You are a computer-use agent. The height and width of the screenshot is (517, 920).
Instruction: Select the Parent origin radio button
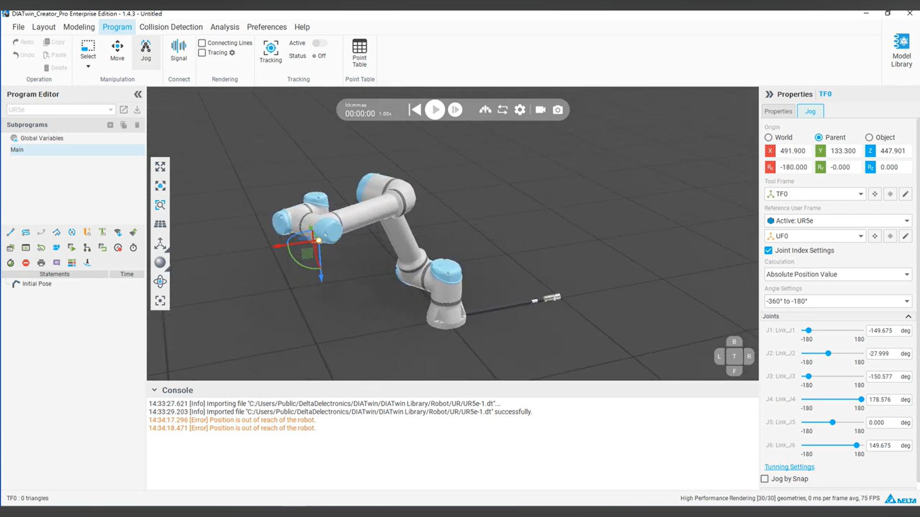tap(819, 137)
